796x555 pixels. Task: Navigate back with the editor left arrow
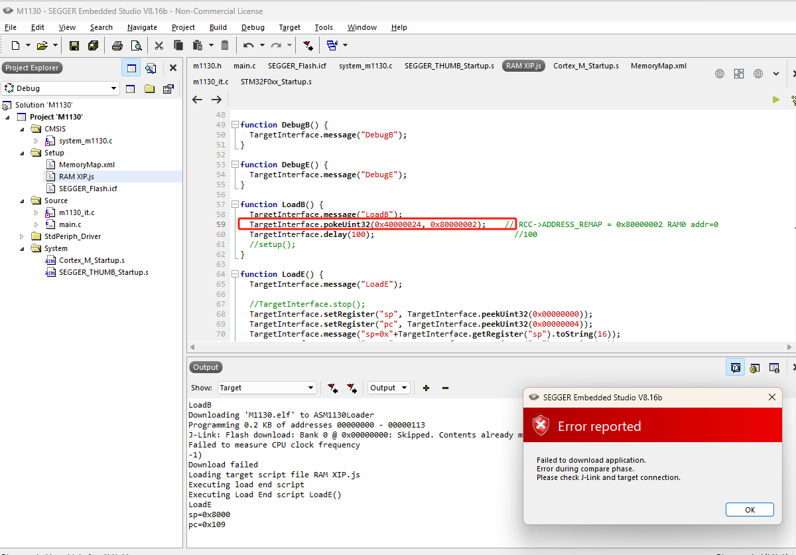(x=197, y=100)
